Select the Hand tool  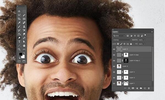pos(24,45)
